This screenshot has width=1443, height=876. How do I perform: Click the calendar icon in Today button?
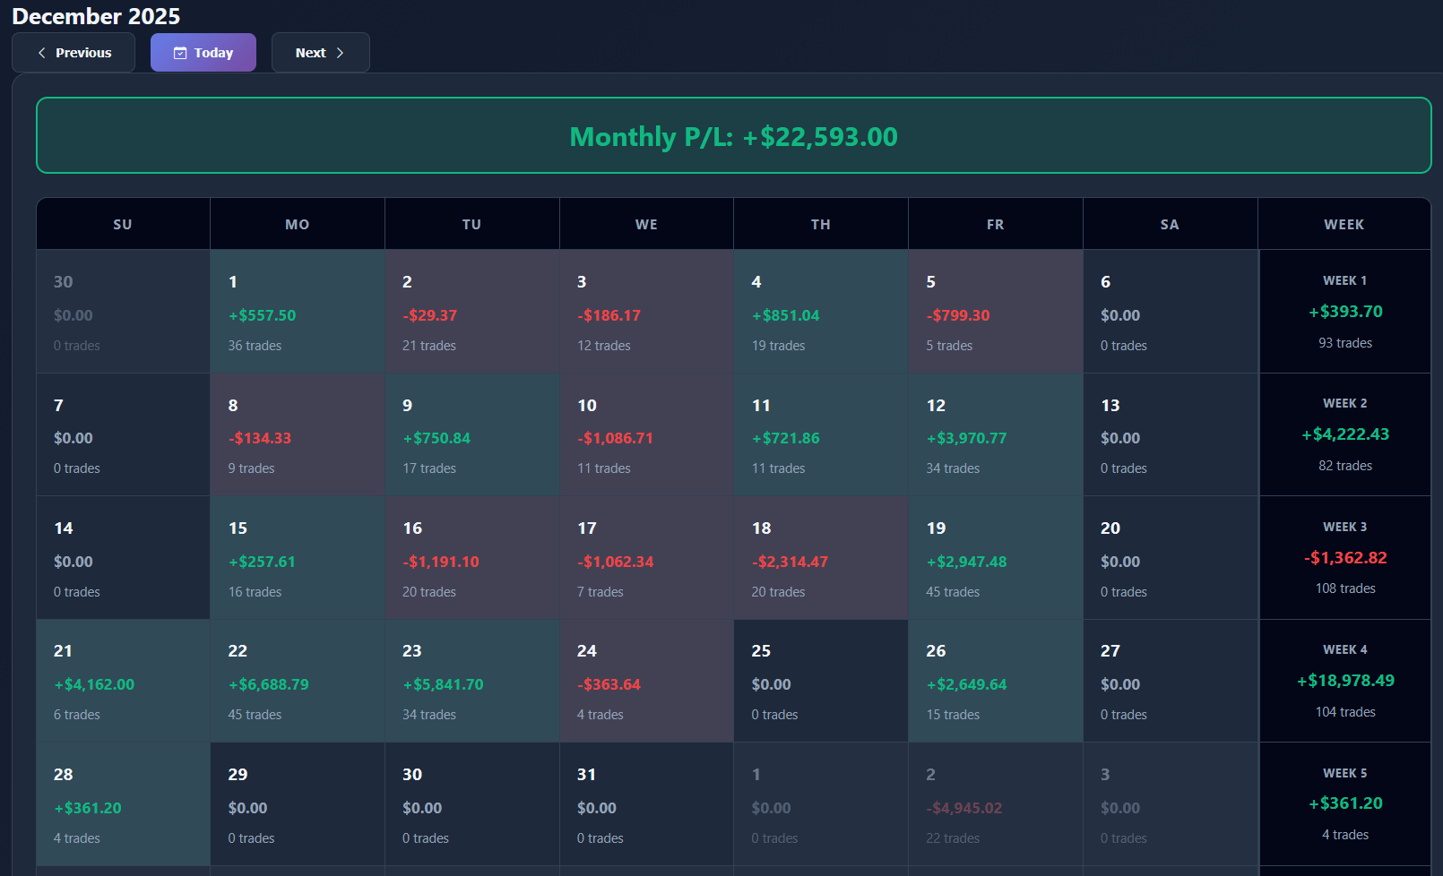[x=180, y=53]
